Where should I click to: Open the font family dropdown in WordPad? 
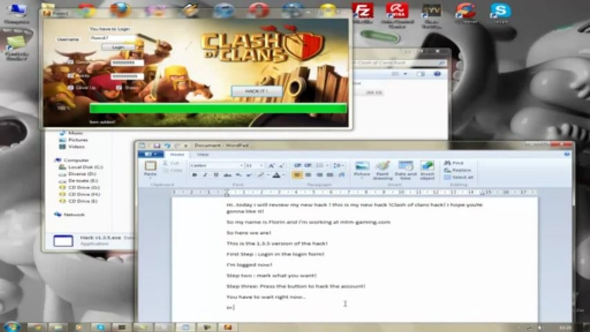(x=241, y=166)
